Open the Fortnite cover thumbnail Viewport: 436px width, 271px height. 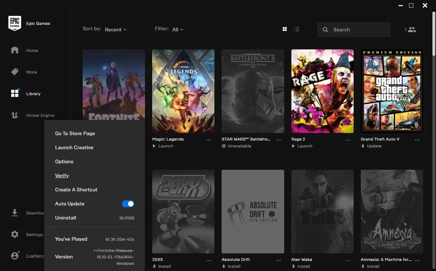click(114, 85)
